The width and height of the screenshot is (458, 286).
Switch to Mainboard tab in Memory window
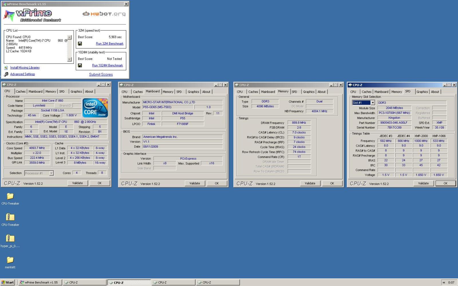(268, 92)
